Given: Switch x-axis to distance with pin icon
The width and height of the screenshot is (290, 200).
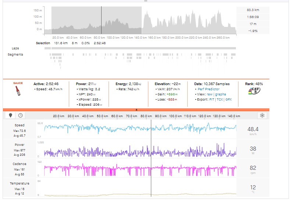Looking at the screenshot, I should [11, 115].
